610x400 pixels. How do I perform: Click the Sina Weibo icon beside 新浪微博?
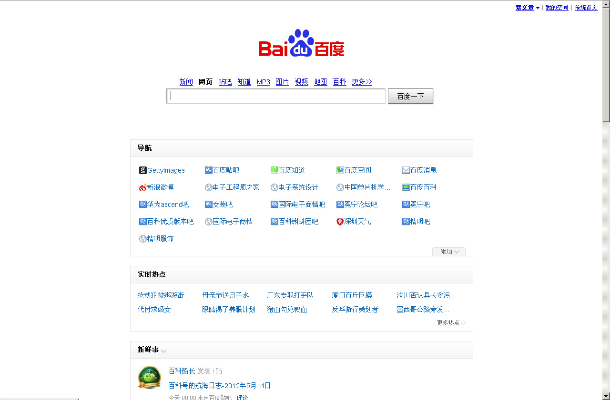[x=143, y=187]
